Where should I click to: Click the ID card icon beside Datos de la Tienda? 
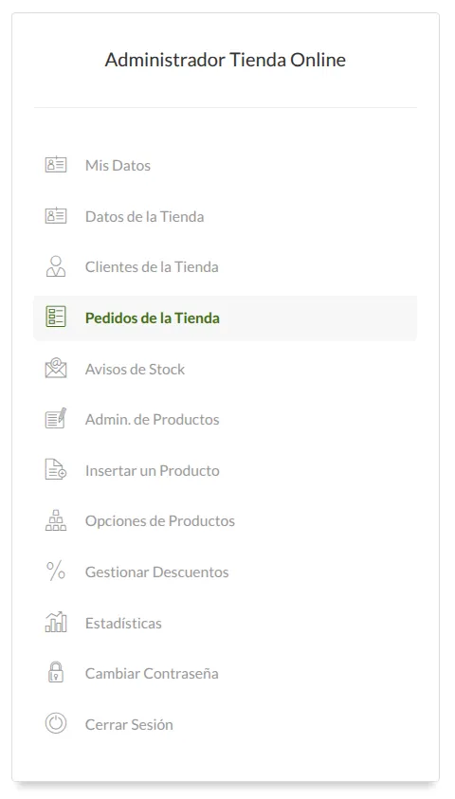(x=56, y=216)
